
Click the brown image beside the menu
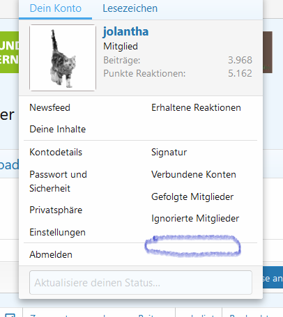(x=268, y=52)
